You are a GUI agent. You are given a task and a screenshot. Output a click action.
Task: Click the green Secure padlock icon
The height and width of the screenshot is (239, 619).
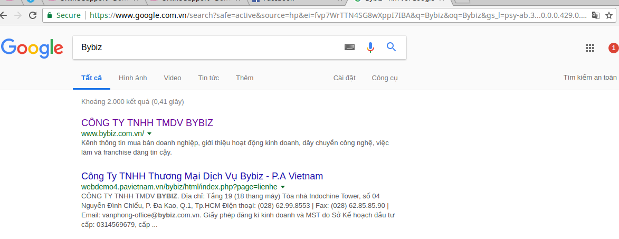[x=50, y=15]
